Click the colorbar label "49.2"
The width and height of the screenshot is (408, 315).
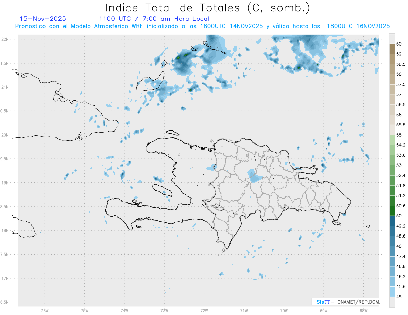pyautogui.click(x=401, y=226)
